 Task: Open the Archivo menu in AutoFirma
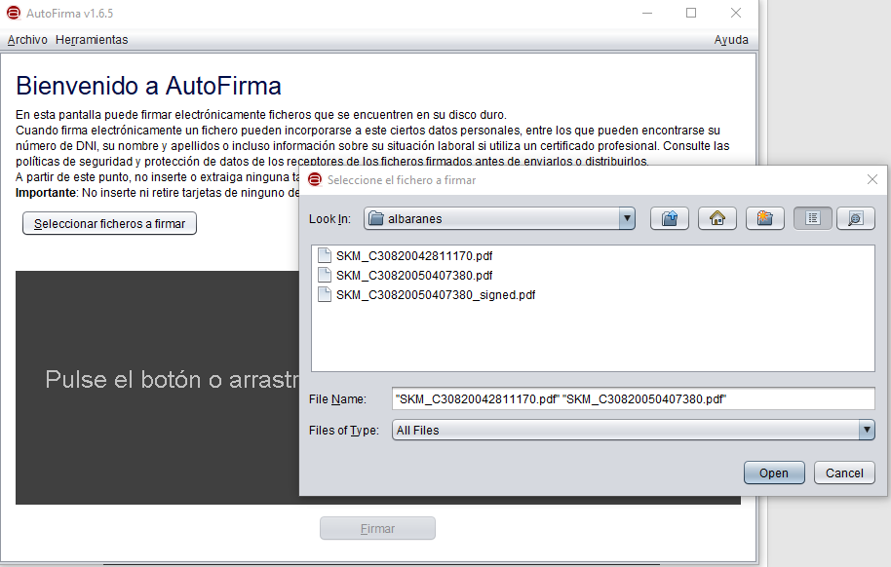(x=27, y=40)
